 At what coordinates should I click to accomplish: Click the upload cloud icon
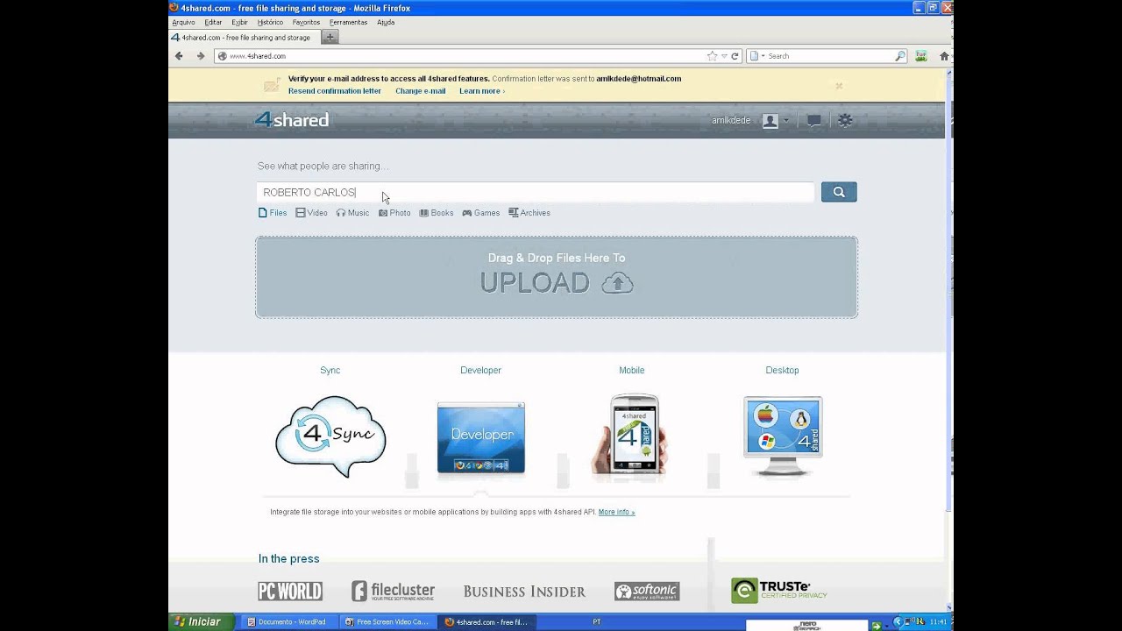point(617,282)
